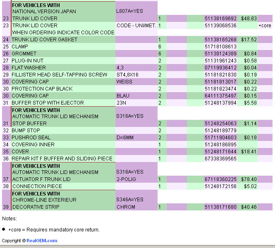Select the REPAIR KIT F BUFFER description

[62, 159]
